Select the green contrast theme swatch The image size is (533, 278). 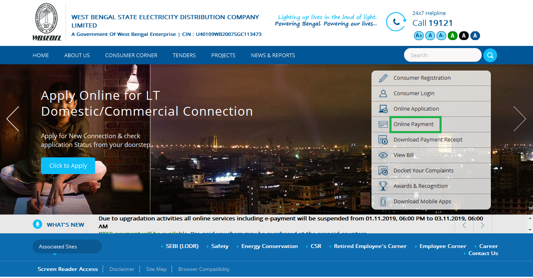click(x=452, y=36)
